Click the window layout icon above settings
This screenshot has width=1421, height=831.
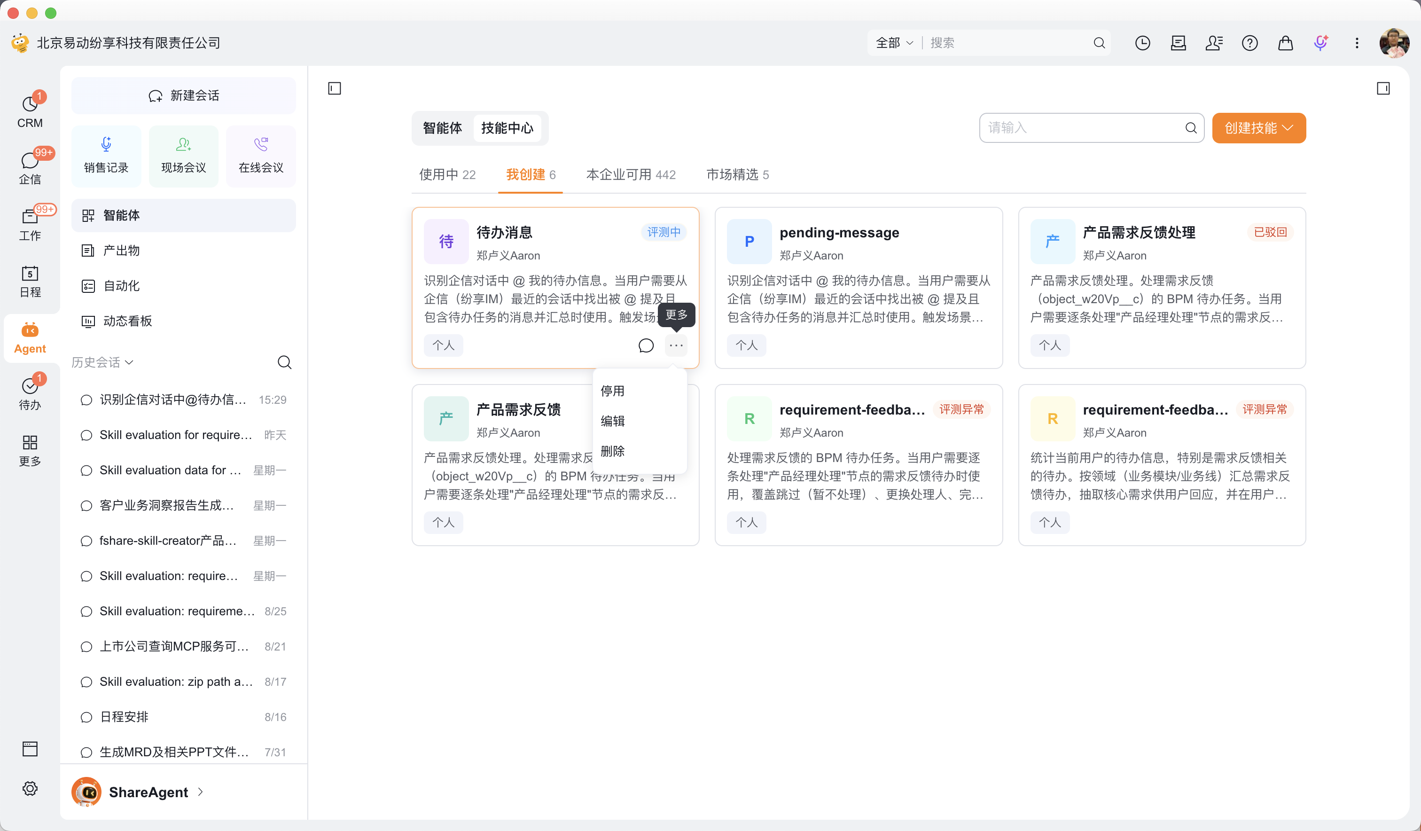pyautogui.click(x=30, y=749)
